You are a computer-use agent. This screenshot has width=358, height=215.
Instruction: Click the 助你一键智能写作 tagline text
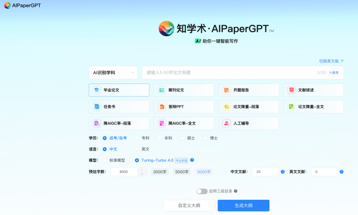coord(220,41)
